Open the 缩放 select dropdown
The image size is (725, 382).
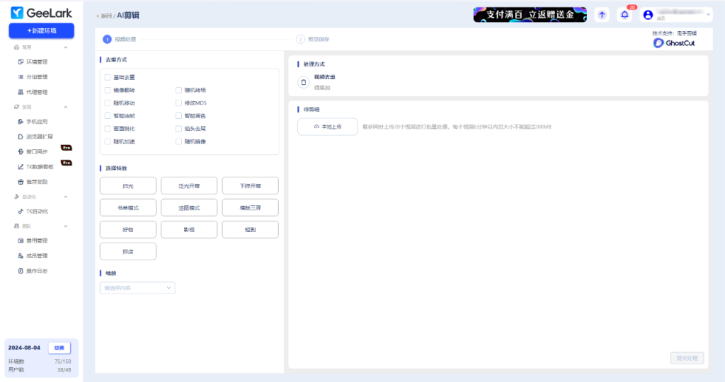point(137,288)
